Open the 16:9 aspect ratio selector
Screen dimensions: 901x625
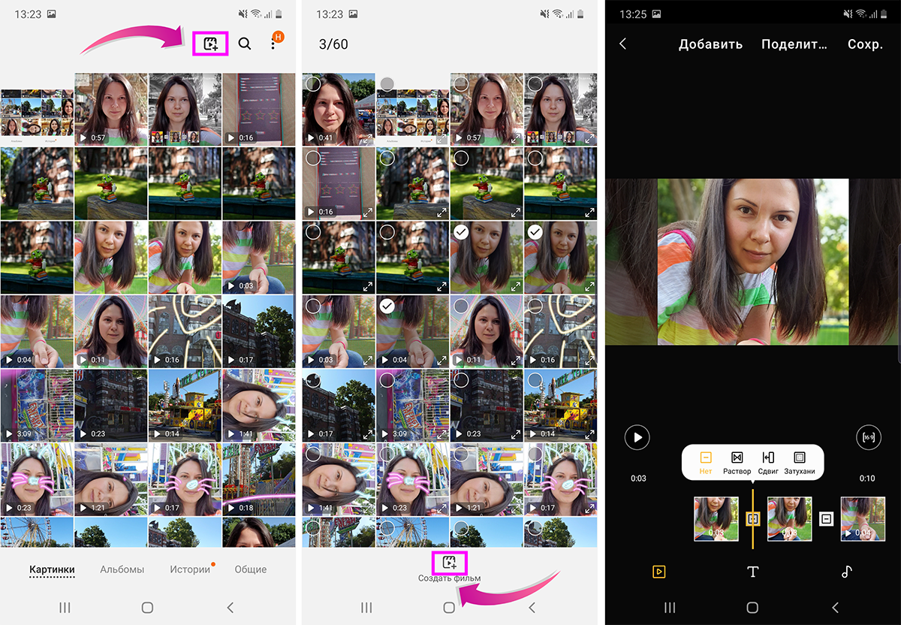click(x=869, y=437)
